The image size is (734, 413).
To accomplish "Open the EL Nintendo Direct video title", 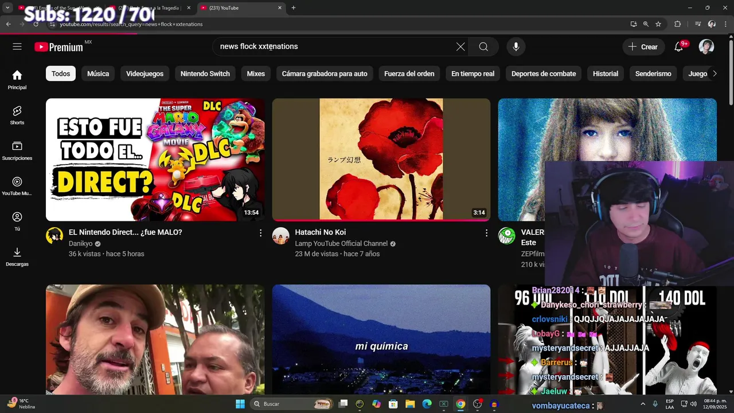I will point(125,232).
